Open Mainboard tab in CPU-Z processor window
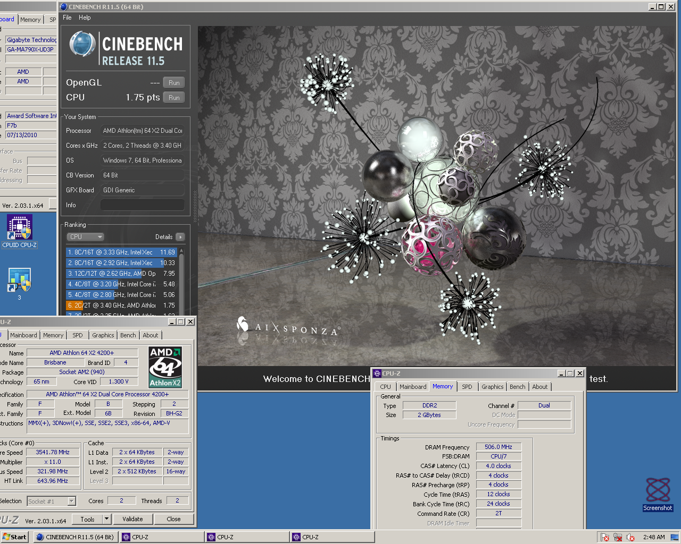Screen dimensions: 681x544 pyautogui.click(x=23, y=335)
